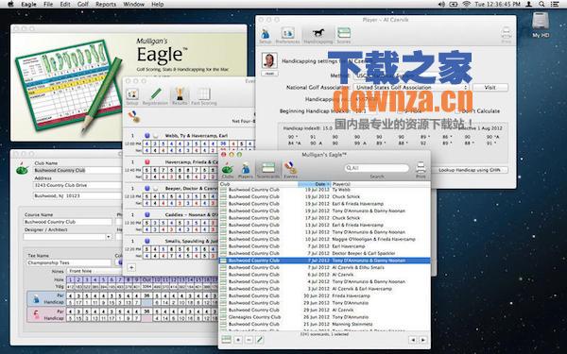The height and width of the screenshot is (354, 567).
Task: Select the Gleneagles Country Club scorecard row
Action: click(x=324, y=317)
